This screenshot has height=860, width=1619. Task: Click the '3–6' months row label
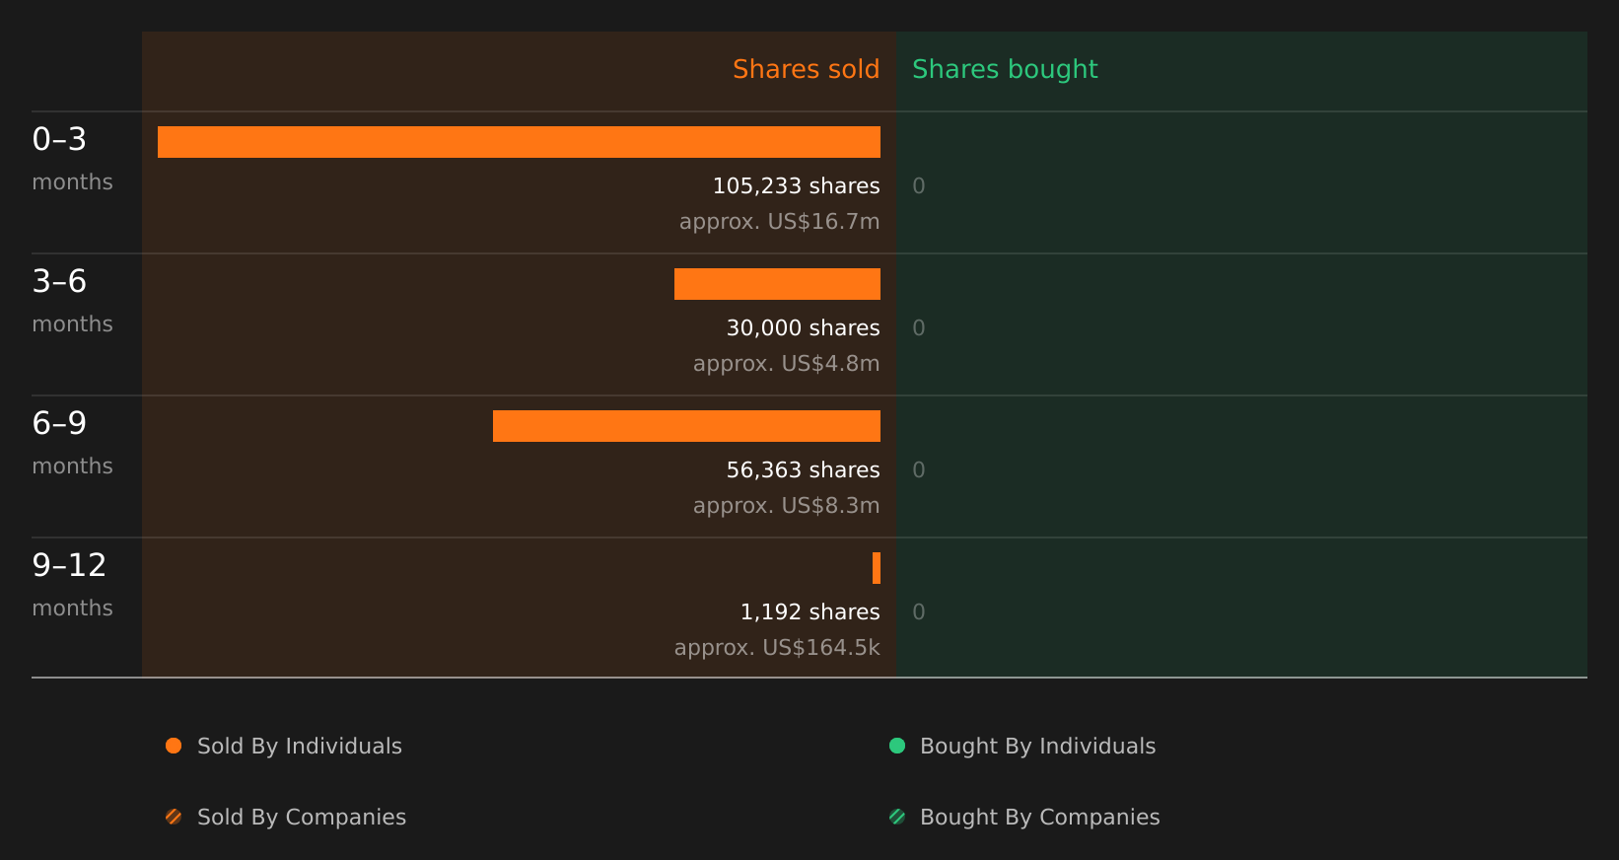pyautogui.click(x=59, y=281)
